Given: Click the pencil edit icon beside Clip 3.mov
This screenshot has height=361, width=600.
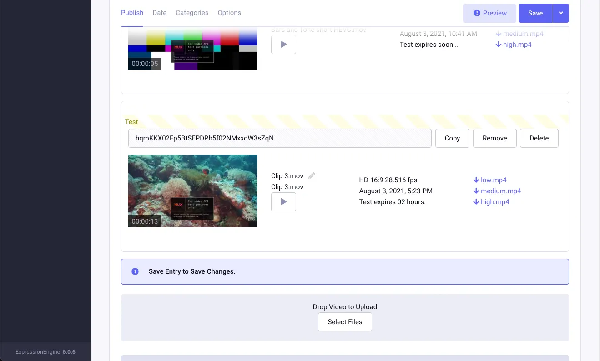Looking at the screenshot, I should pyautogui.click(x=312, y=176).
